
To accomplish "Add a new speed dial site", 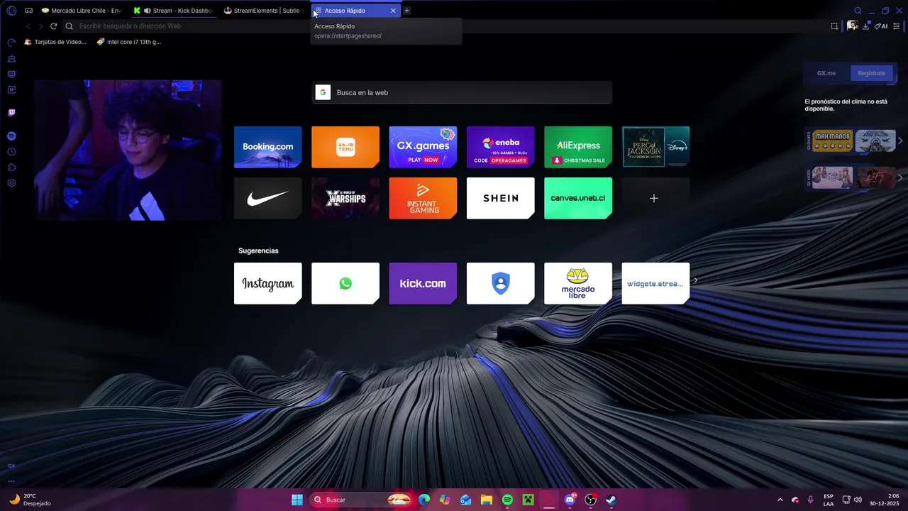I will coord(655,198).
